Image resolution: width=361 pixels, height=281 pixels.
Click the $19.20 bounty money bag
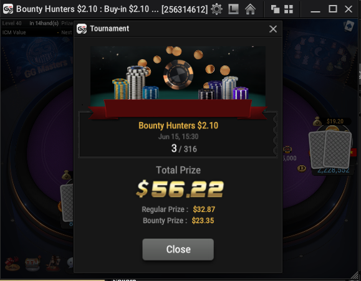317,121
